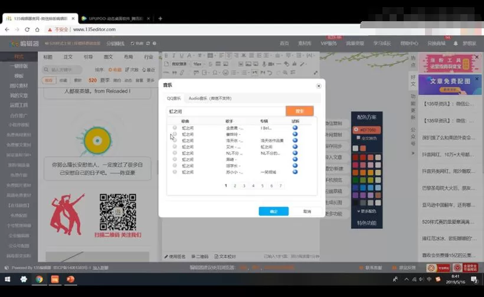The height and width of the screenshot is (297, 484).
Task: Preview the song from album I Bel...
Action: [295, 127]
